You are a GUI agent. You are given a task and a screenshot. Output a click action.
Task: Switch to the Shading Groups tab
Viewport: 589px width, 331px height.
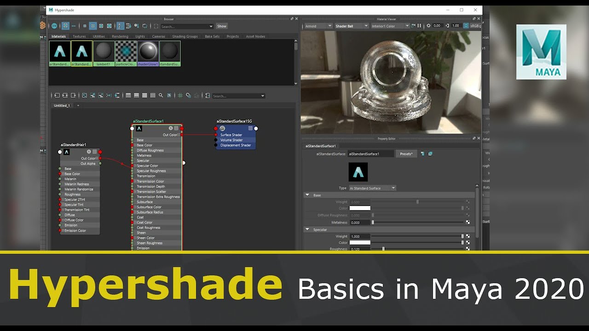185,36
